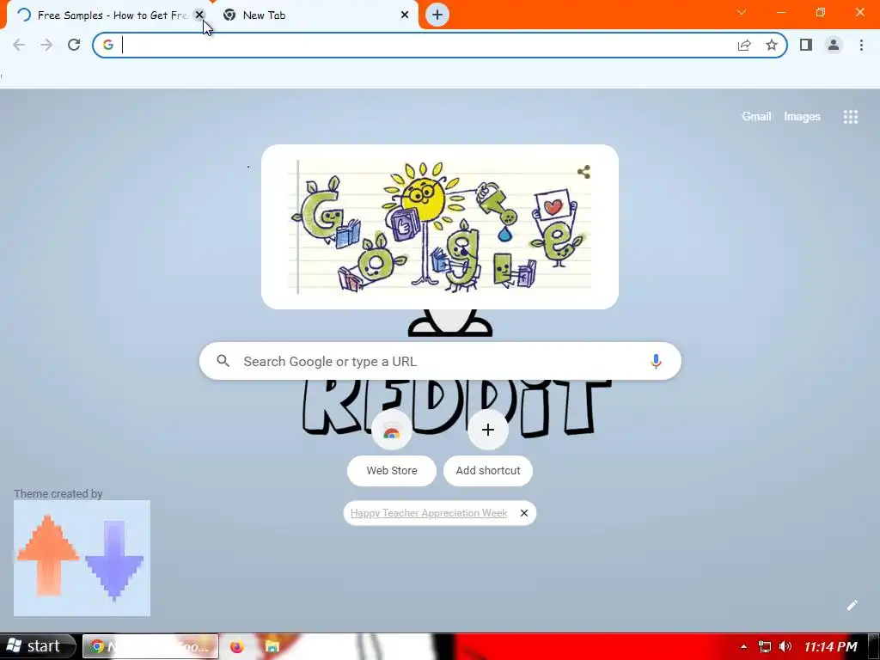The width and height of the screenshot is (880, 660).
Task: Open Google Images link
Action: 802,116
